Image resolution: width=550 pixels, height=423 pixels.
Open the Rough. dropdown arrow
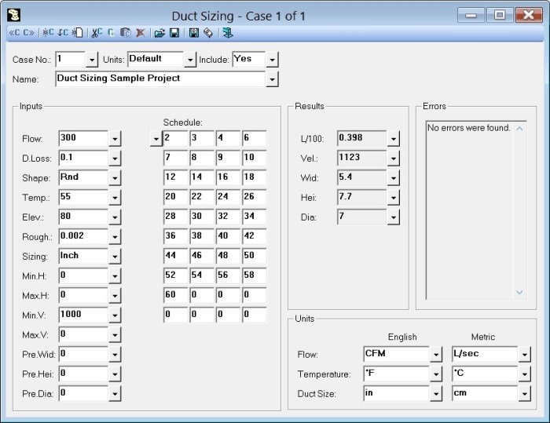click(x=115, y=237)
